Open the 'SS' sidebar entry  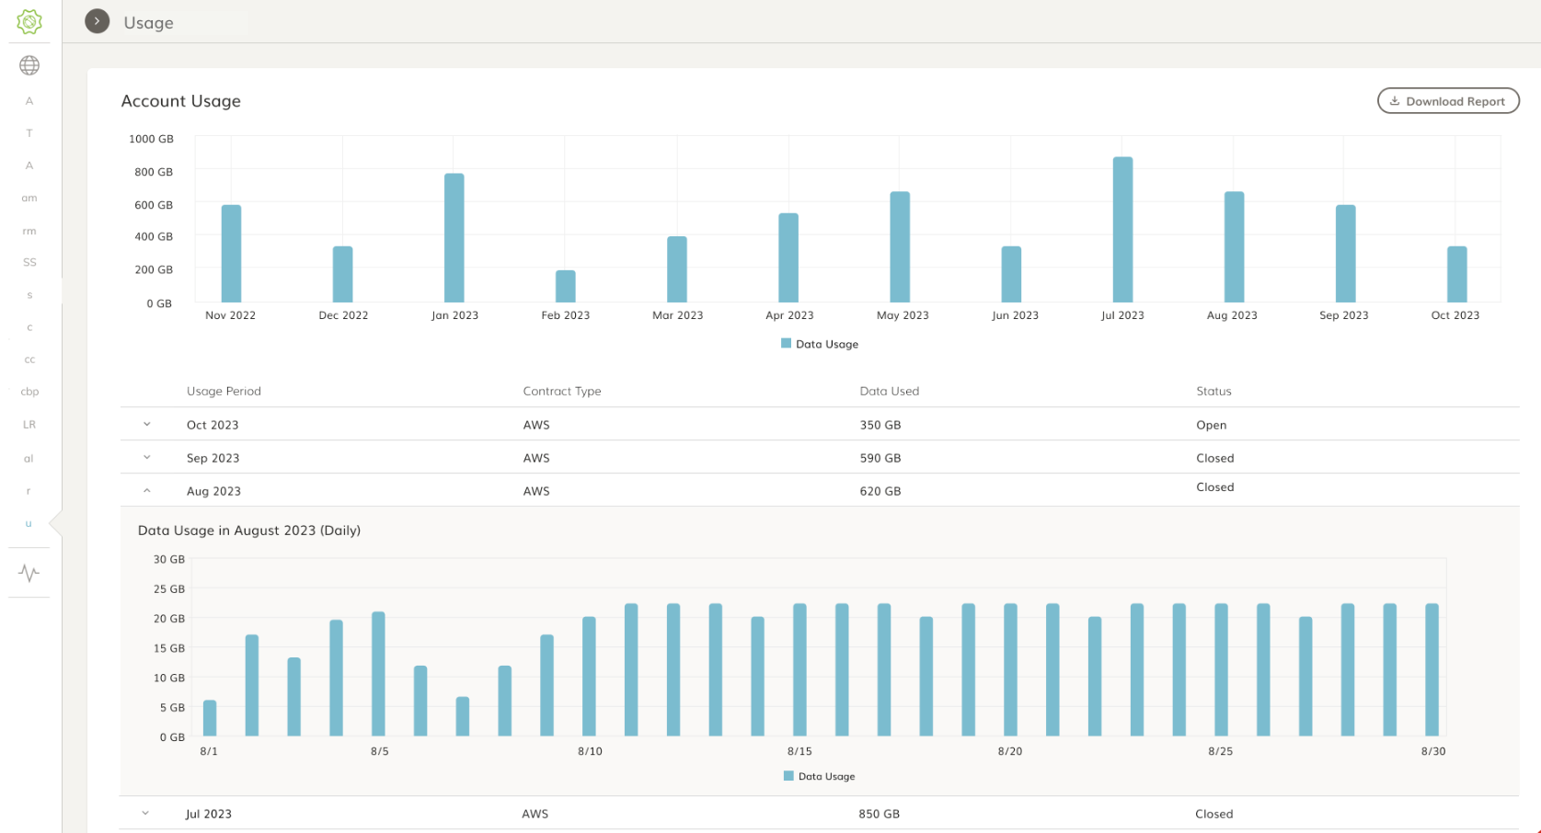click(x=29, y=262)
